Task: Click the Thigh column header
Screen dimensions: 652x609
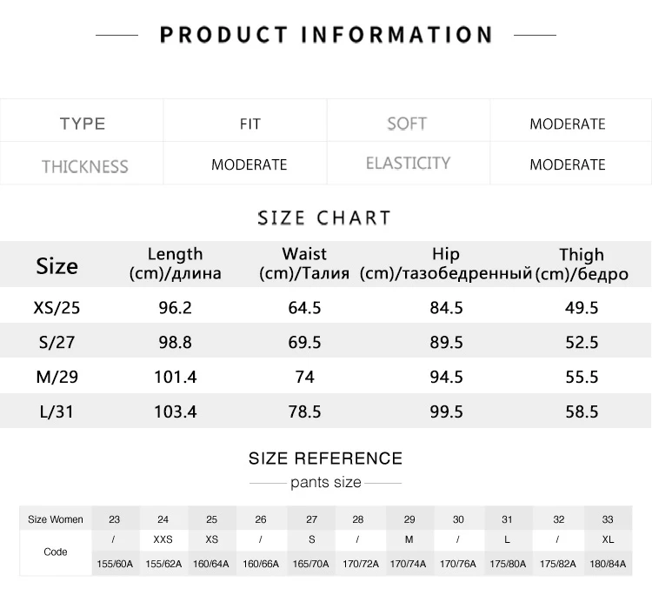Action: pos(582,264)
